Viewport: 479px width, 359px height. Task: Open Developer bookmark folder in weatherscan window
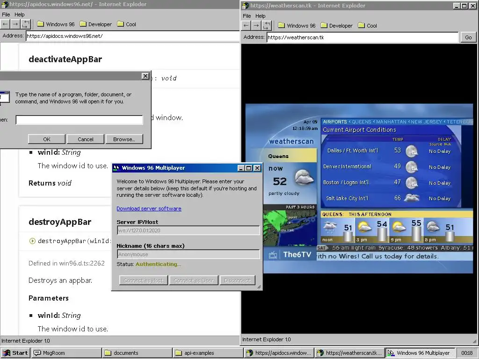[337, 26]
